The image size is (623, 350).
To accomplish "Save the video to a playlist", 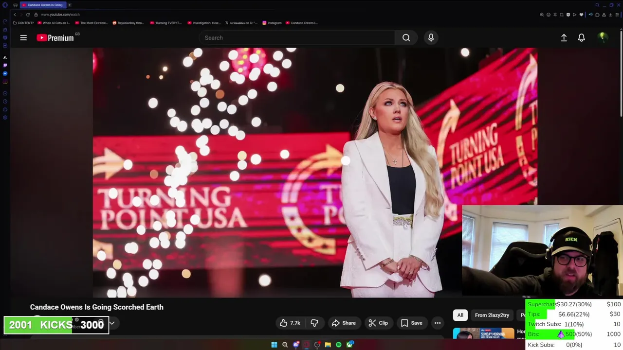I will click(x=412, y=323).
